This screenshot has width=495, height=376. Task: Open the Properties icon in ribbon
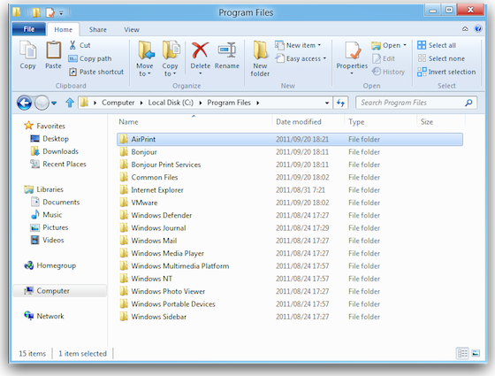[x=352, y=50]
